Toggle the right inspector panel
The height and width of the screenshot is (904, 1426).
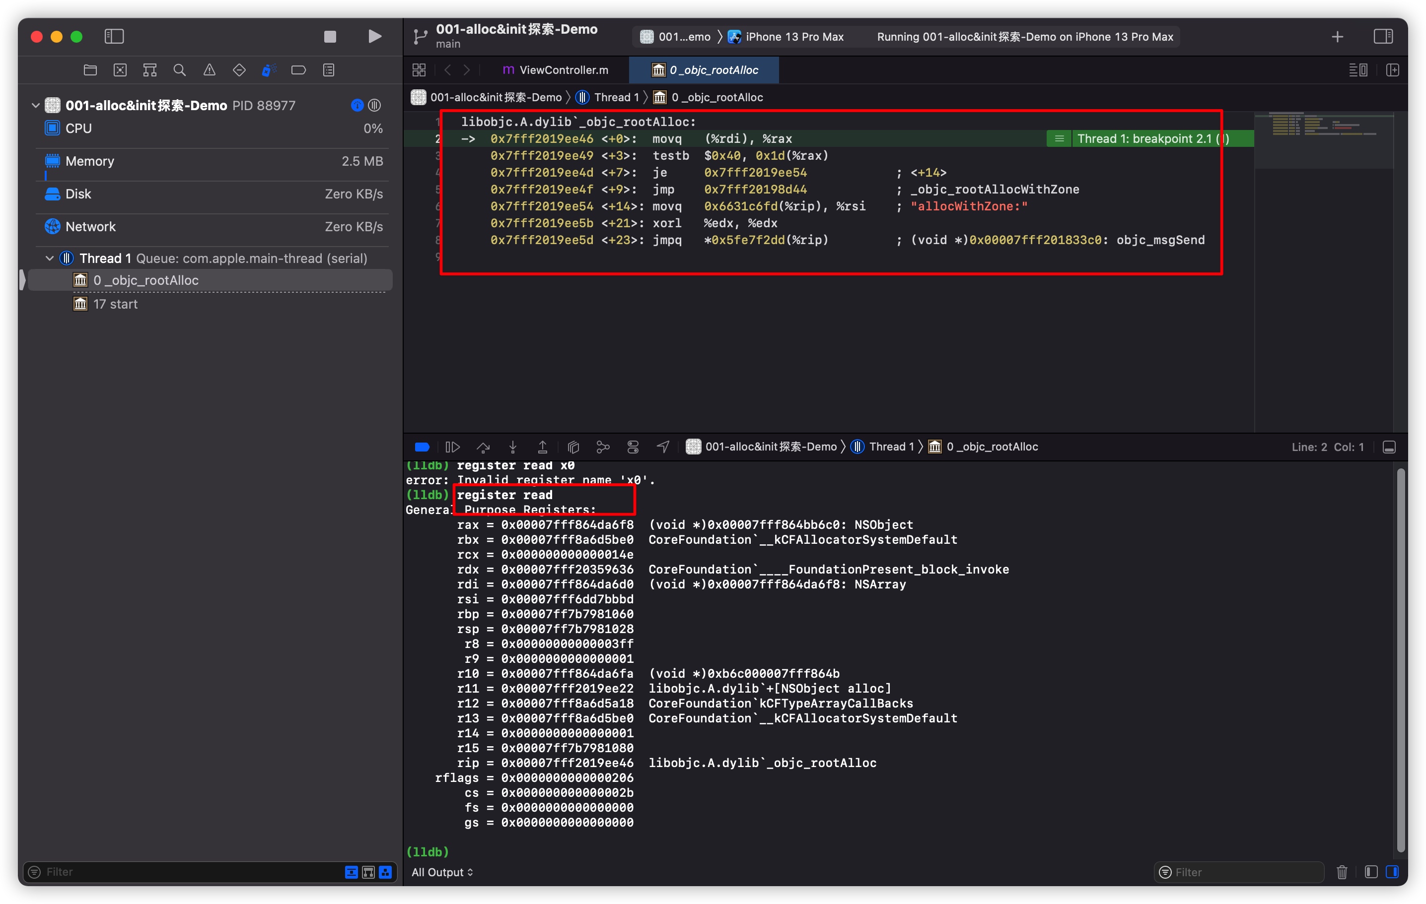(x=1383, y=37)
